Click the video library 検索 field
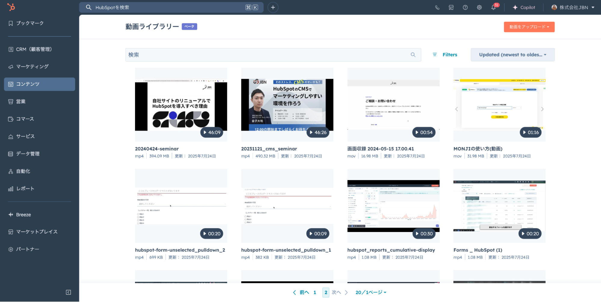Viewport: 601px width, 302px height. (x=273, y=55)
